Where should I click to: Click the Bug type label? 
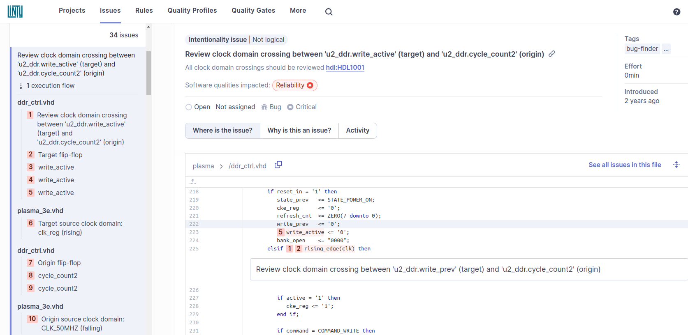[x=276, y=107]
